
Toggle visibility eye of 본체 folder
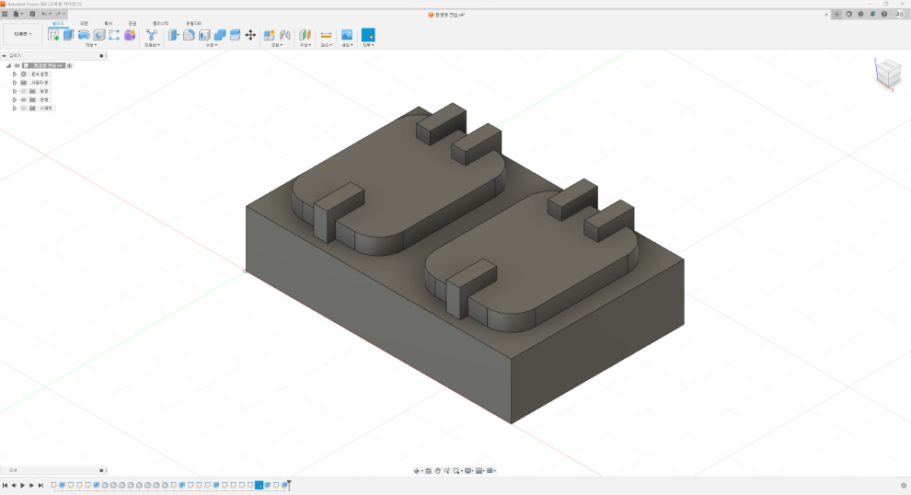coord(23,99)
